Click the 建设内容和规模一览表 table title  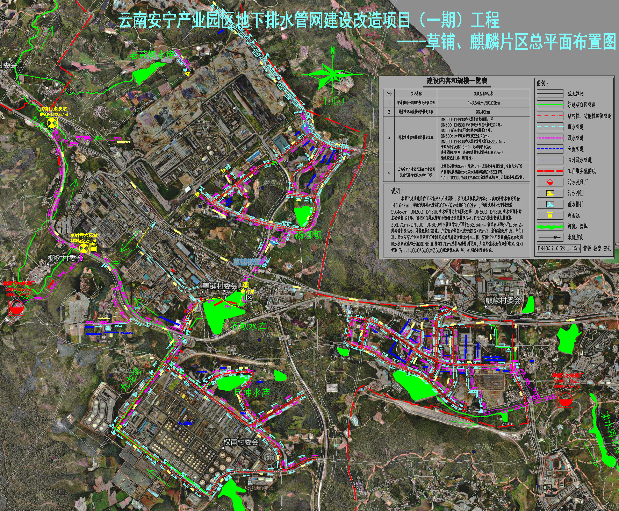457,81
